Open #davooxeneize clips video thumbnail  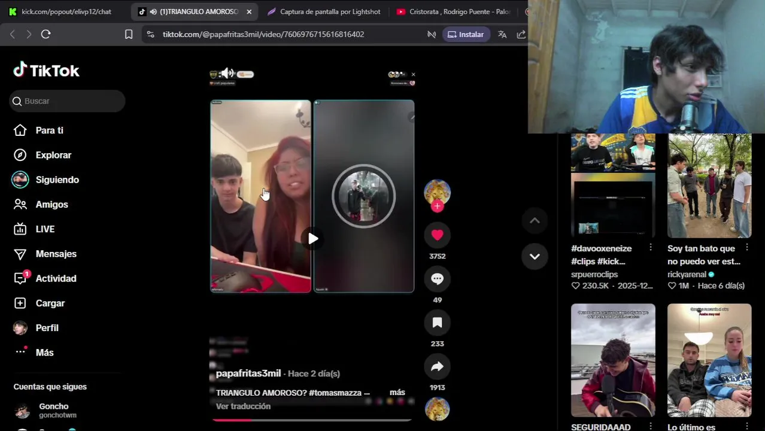[x=613, y=186]
